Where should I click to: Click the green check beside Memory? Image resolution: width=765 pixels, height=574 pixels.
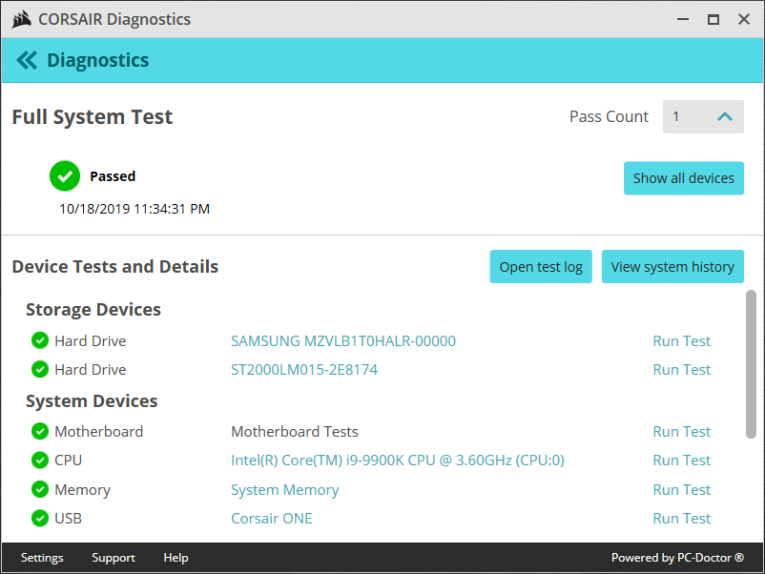[40, 489]
